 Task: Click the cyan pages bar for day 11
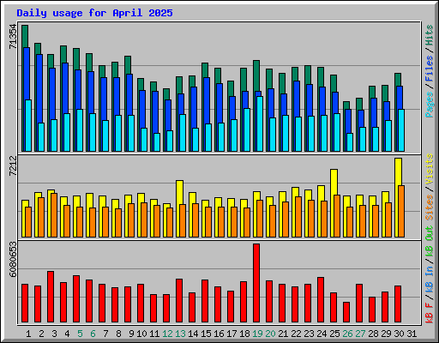157,142
